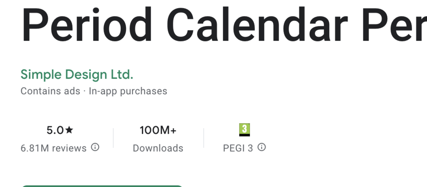The height and width of the screenshot is (187, 427).
Task: Click the Downloads label
Action: 158,148
